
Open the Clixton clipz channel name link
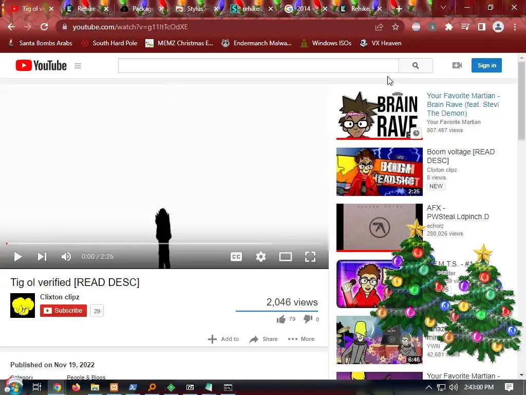(x=60, y=297)
